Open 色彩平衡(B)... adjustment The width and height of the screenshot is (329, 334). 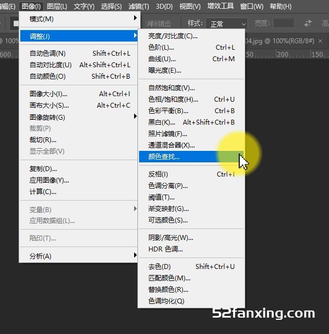[191, 111]
